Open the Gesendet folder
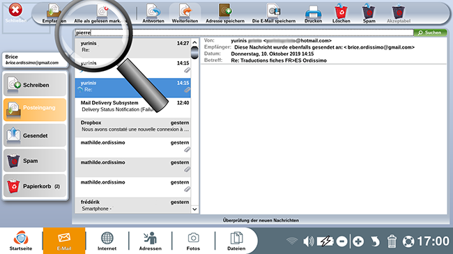Image resolution: width=453 pixels, height=254 pixels. pyautogui.click(x=35, y=135)
